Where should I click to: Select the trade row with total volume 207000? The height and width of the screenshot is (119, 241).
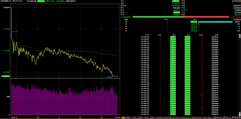point(180,61)
